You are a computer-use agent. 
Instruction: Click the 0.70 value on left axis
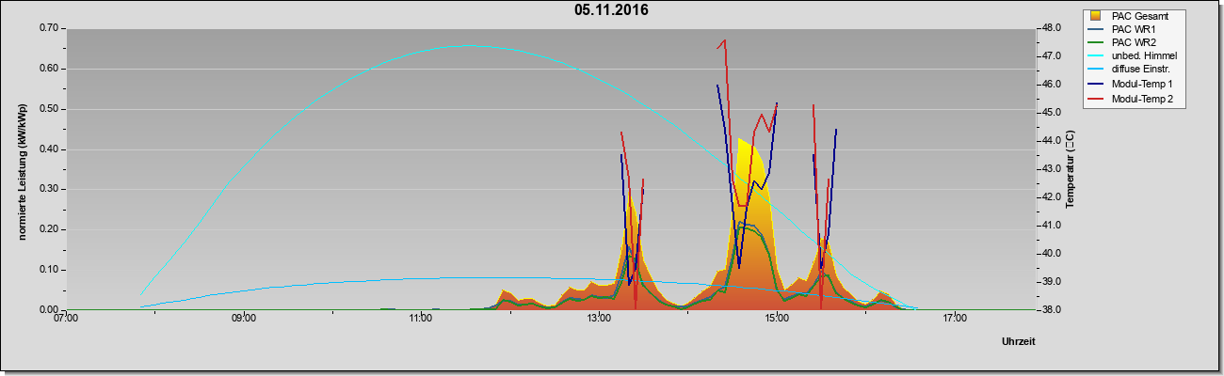(x=47, y=28)
